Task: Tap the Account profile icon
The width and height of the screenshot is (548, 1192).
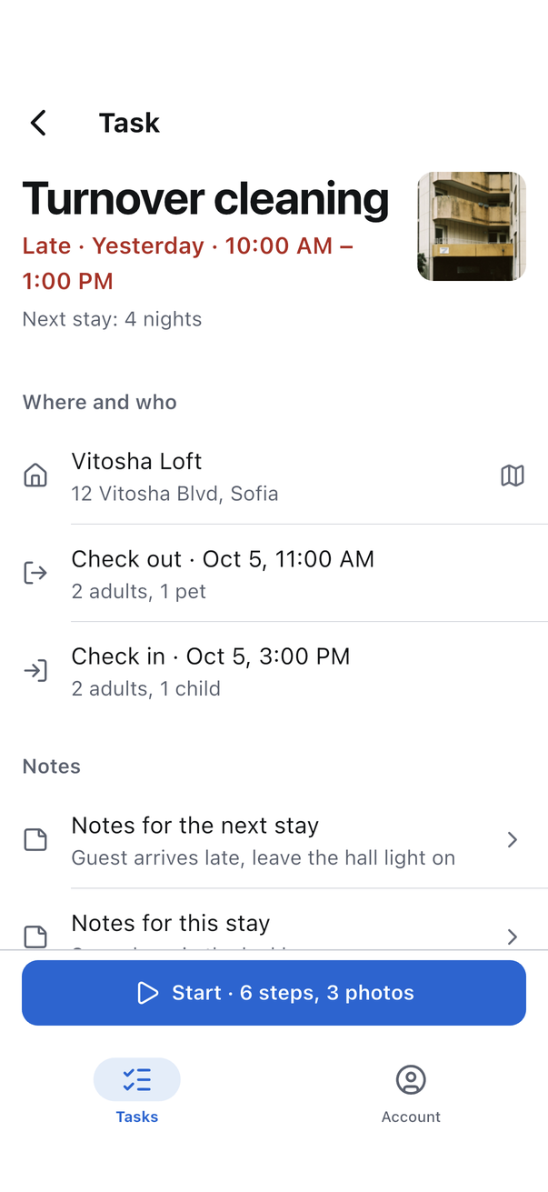Action: pyautogui.click(x=411, y=1080)
